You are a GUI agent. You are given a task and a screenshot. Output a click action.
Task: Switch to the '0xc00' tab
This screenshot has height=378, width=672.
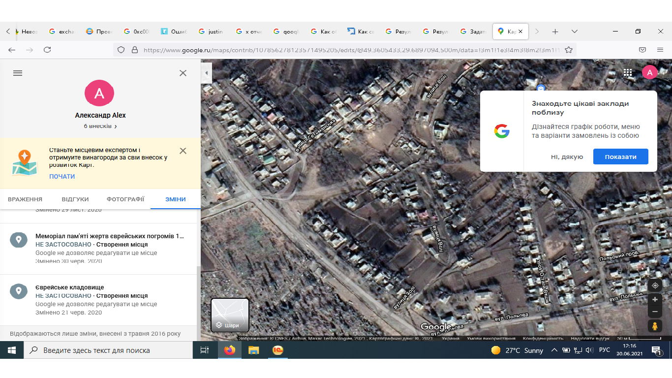pos(137,31)
